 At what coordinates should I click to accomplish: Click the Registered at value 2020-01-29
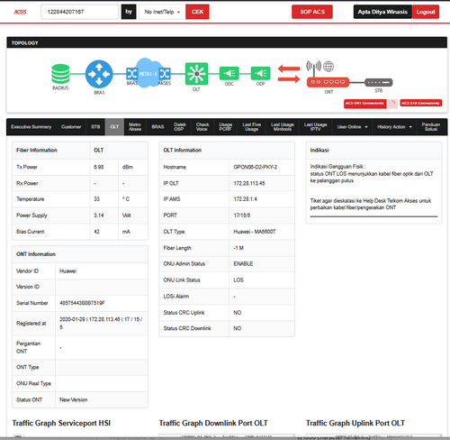click(101, 323)
